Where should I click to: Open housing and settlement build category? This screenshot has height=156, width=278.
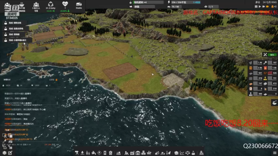[x=144, y=153]
